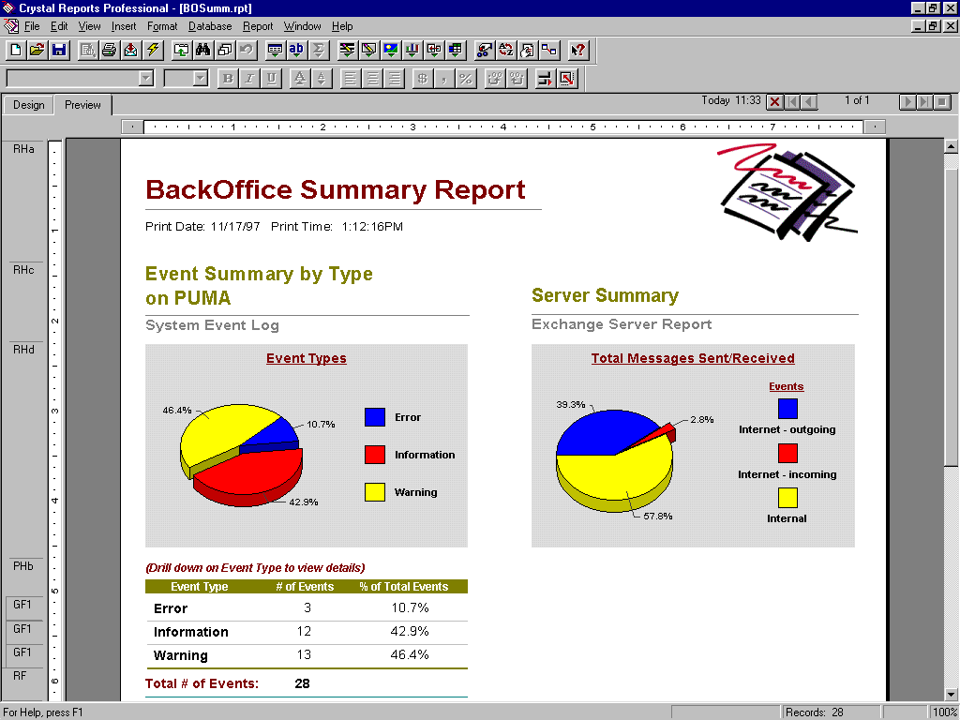Screen dimensions: 960x720
Task: Switch to the Design tab
Action: pos(29,105)
